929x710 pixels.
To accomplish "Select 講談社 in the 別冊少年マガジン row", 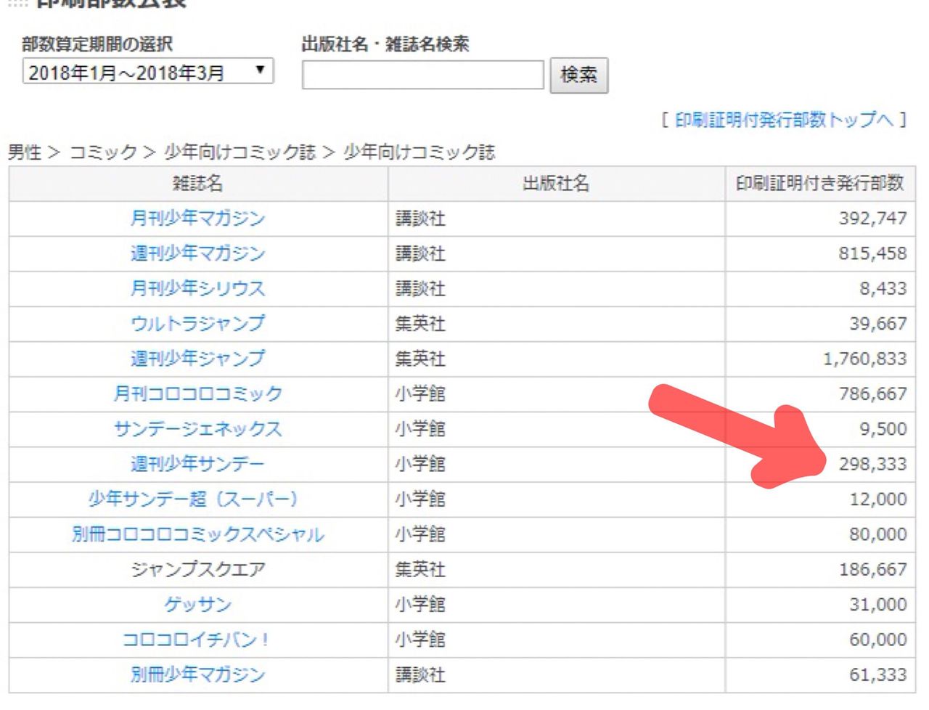I will coord(420,674).
